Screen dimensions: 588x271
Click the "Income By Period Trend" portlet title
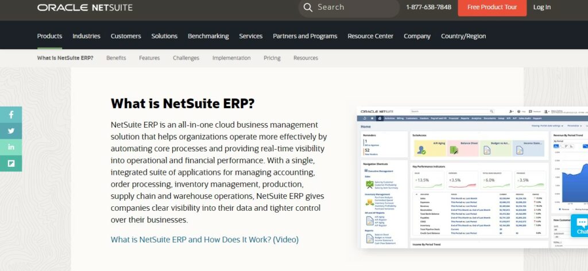coord(427,245)
